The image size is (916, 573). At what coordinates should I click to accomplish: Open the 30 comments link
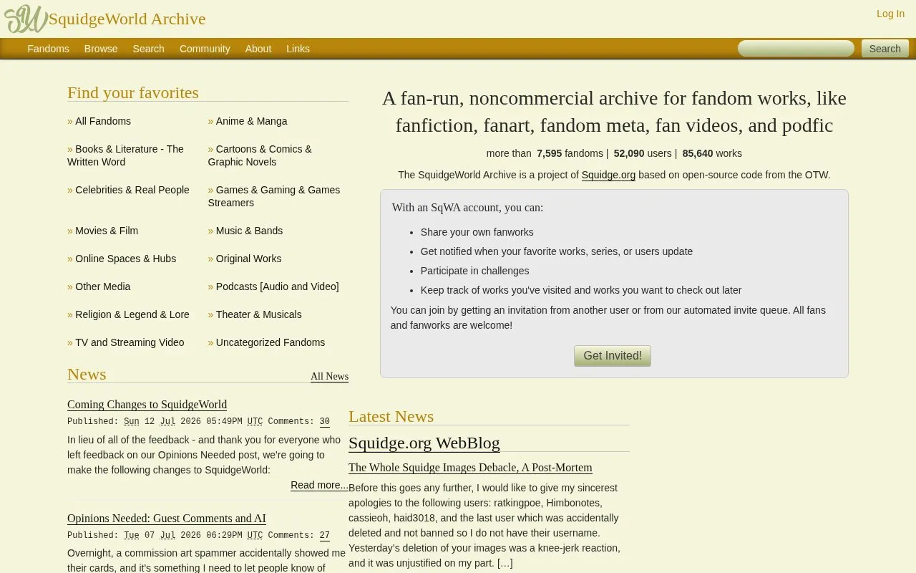(325, 422)
